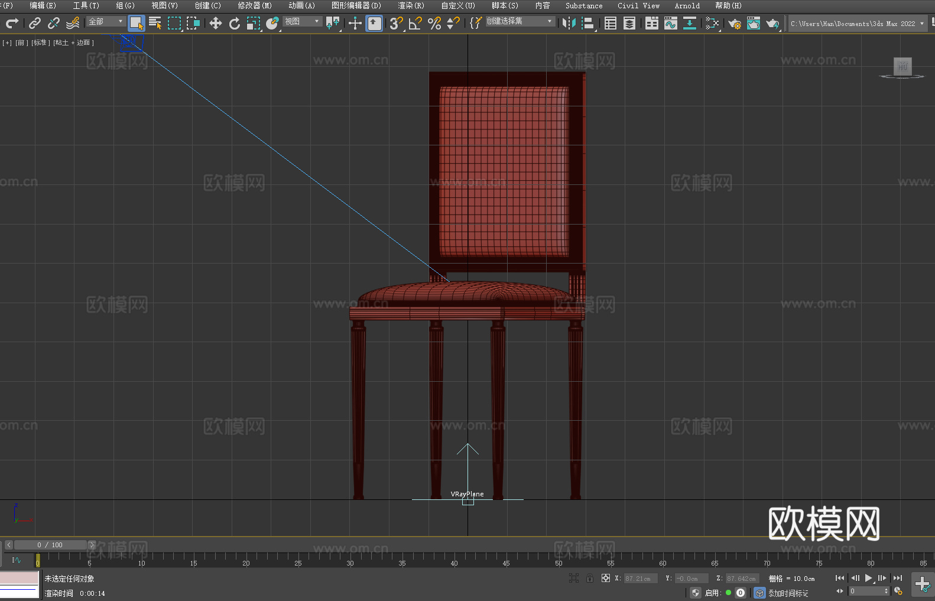The height and width of the screenshot is (601, 935).
Task: Go to next frame
Action: coord(882,578)
